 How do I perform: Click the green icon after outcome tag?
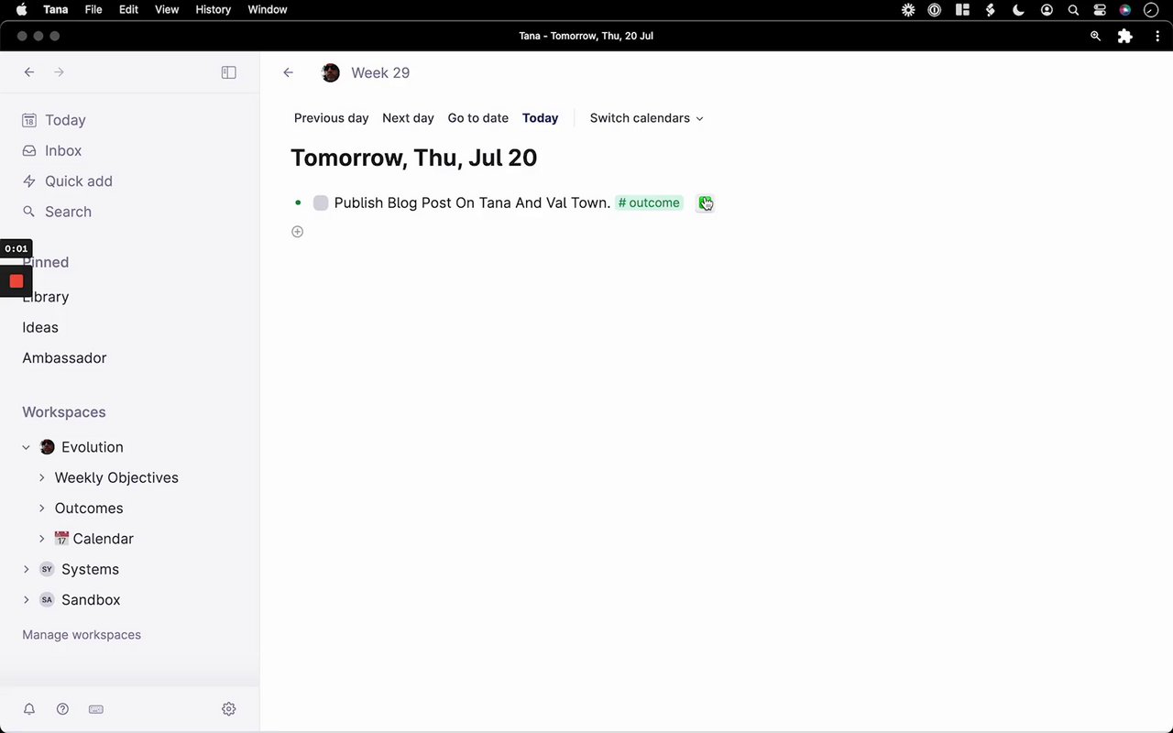pyautogui.click(x=705, y=202)
